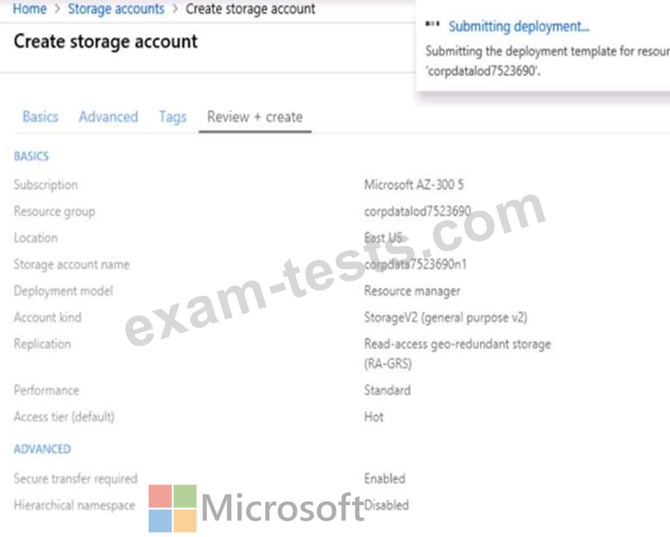
Task: Click the deployment notification message text
Action: pyautogui.click(x=547, y=60)
